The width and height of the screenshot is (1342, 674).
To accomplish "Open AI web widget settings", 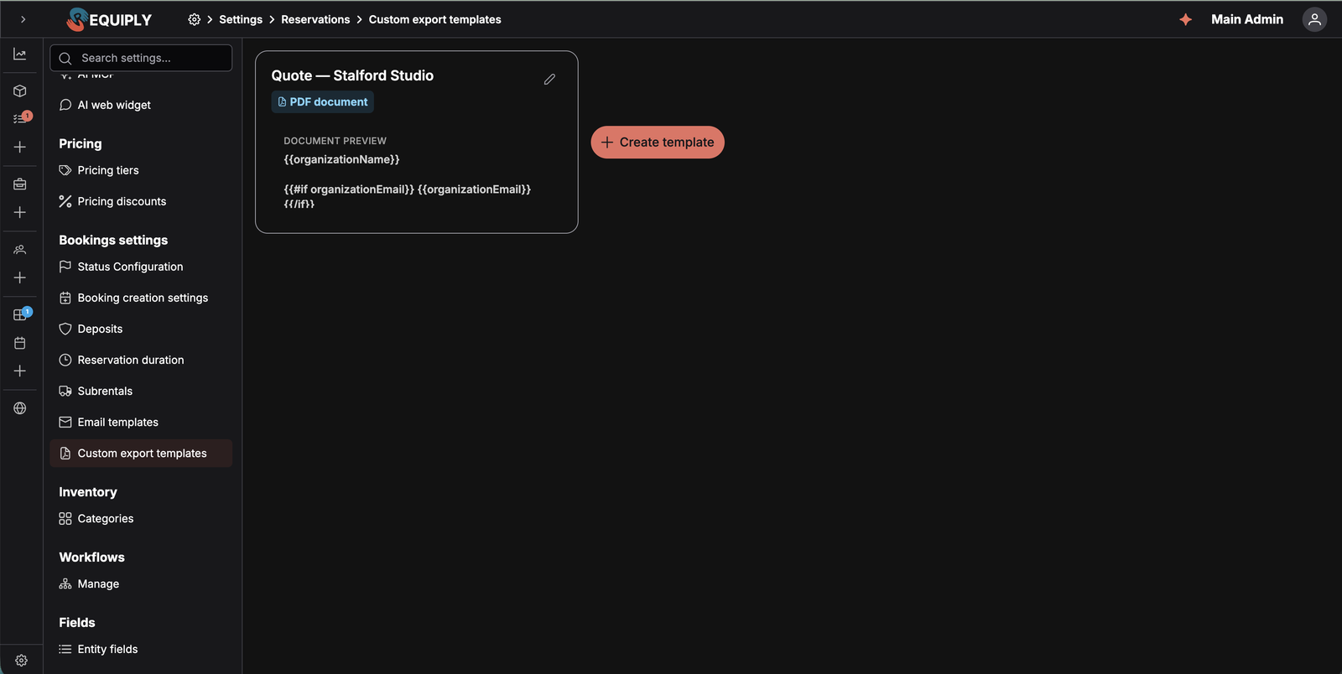I will click(x=141, y=105).
